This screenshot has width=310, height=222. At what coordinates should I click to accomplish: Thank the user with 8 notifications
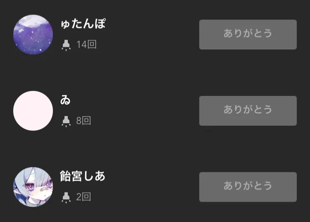point(248,110)
